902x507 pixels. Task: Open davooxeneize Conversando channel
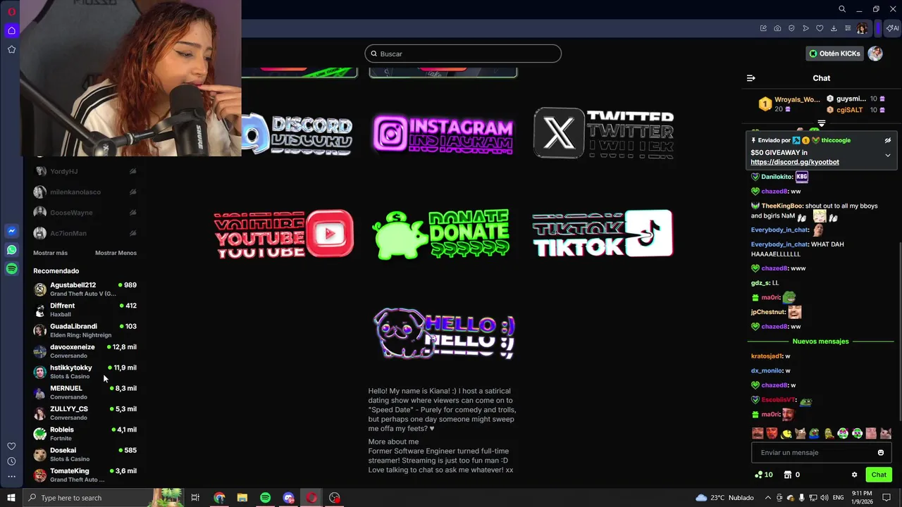(85, 351)
